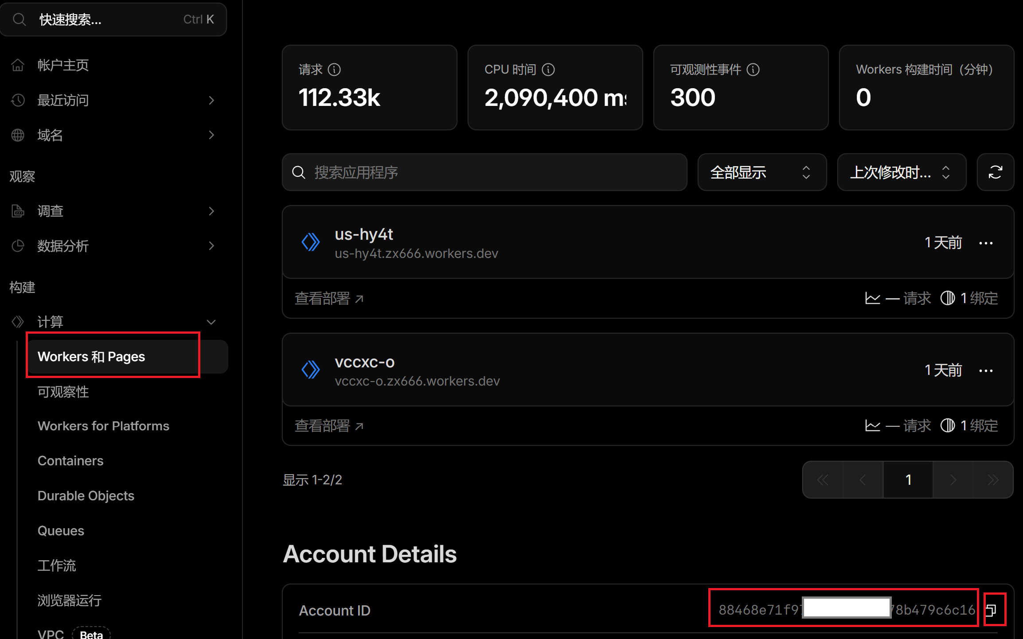Click the investigate document icon
The height and width of the screenshot is (639, 1023).
tap(18, 211)
